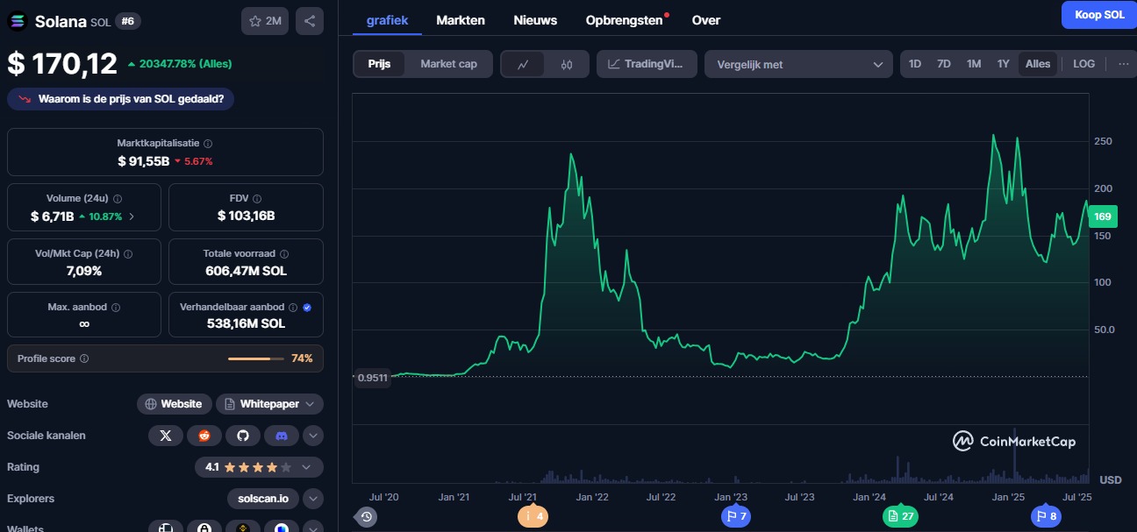
Task: Open info icon next to Vol/Mkt Cap (24h)
Action: [128, 254]
